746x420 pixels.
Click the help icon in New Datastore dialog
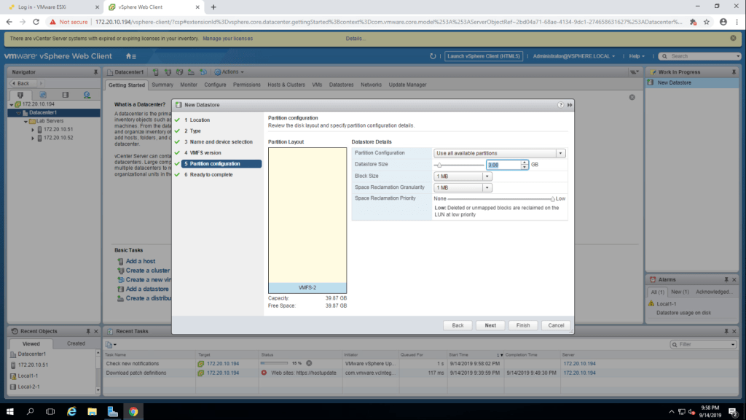click(561, 105)
